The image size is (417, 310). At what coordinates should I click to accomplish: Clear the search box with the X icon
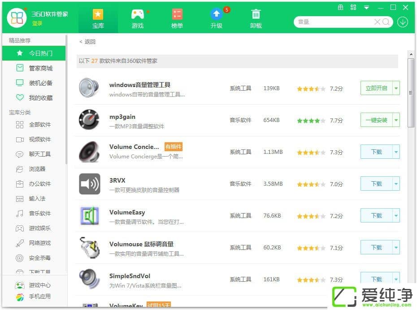[x=378, y=22]
